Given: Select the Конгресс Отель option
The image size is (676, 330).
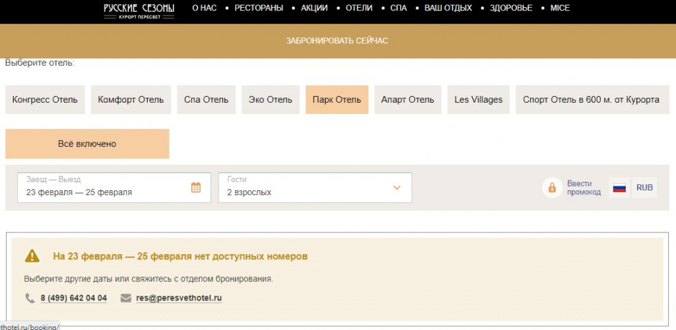Looking at the screenshot, I should [x=45, y=100].
